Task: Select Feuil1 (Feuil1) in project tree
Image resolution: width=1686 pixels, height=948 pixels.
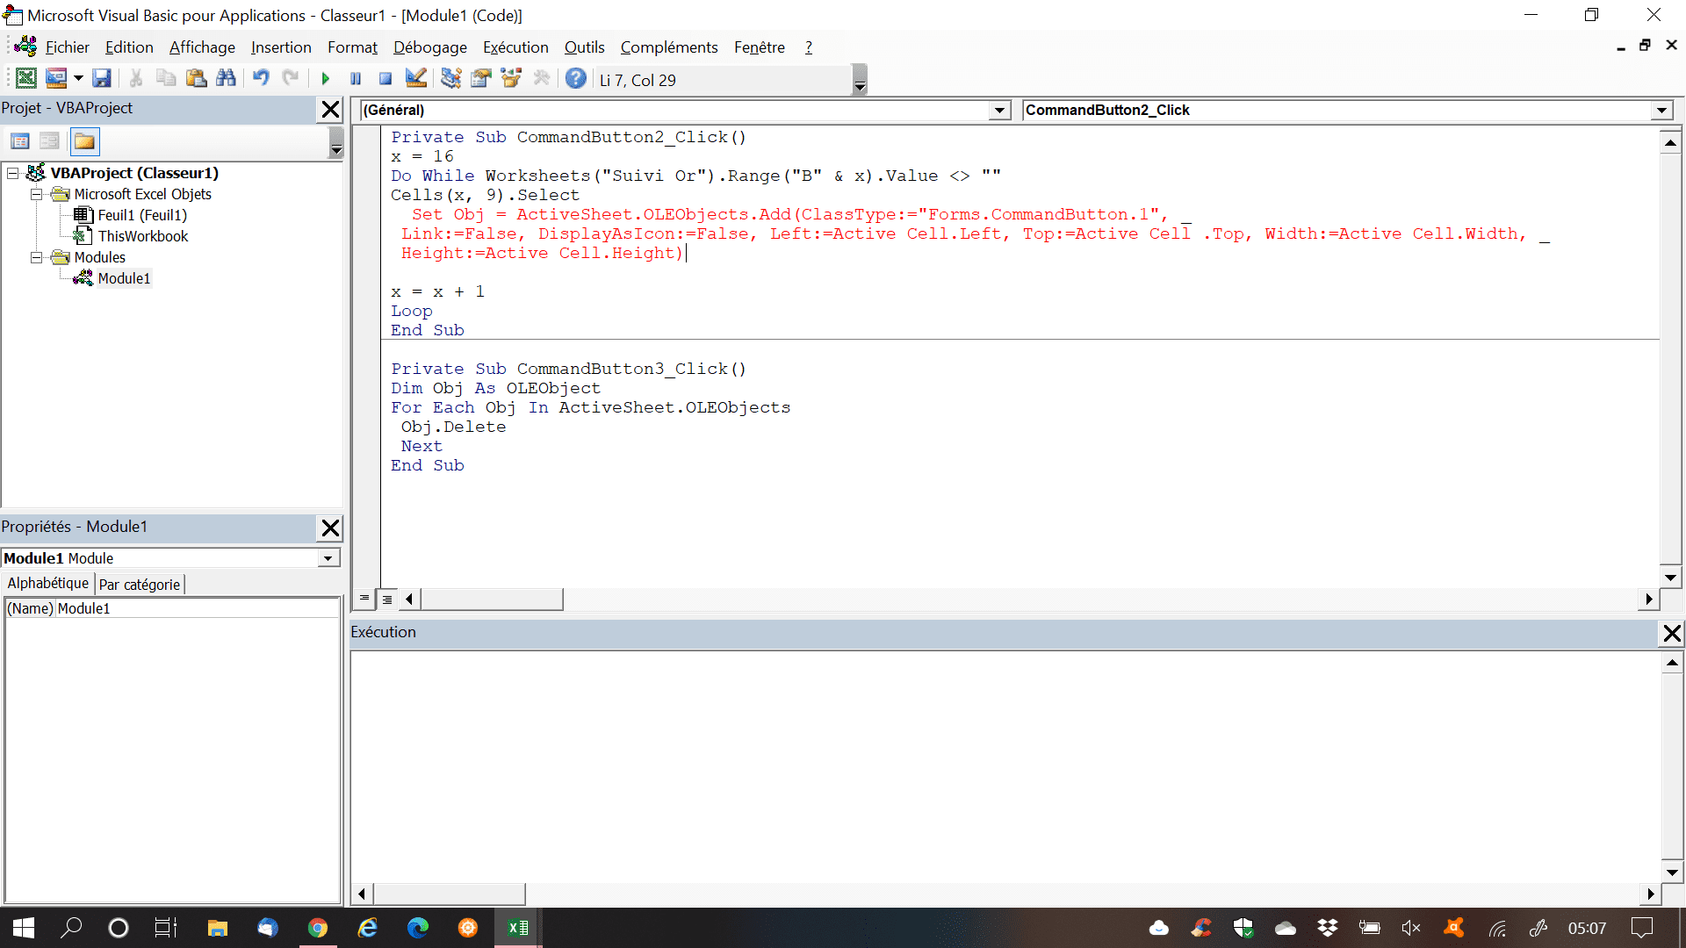Action: coord(141,215)
